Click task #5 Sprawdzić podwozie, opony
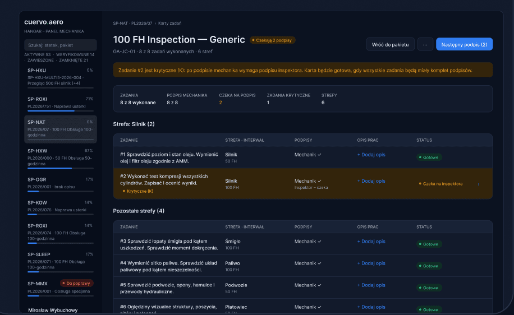Screen dimensions: 514x315 tap(168, 288)
